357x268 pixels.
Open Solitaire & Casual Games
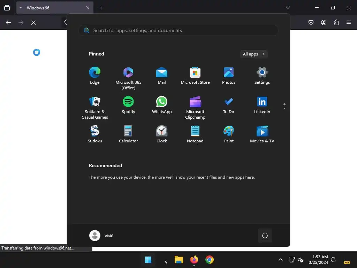pyautogui.click(x=95, y=108)
